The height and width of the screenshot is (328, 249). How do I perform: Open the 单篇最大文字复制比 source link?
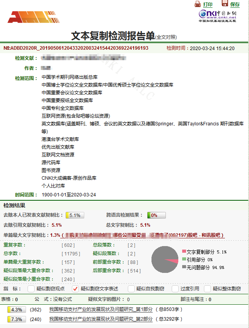click(x=143, y=235)
